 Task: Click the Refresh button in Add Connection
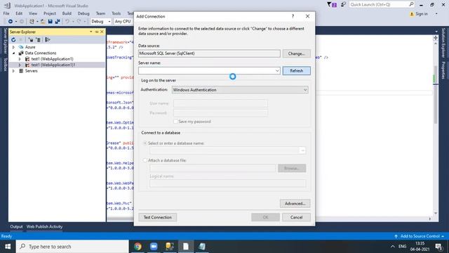click(296, 70)
